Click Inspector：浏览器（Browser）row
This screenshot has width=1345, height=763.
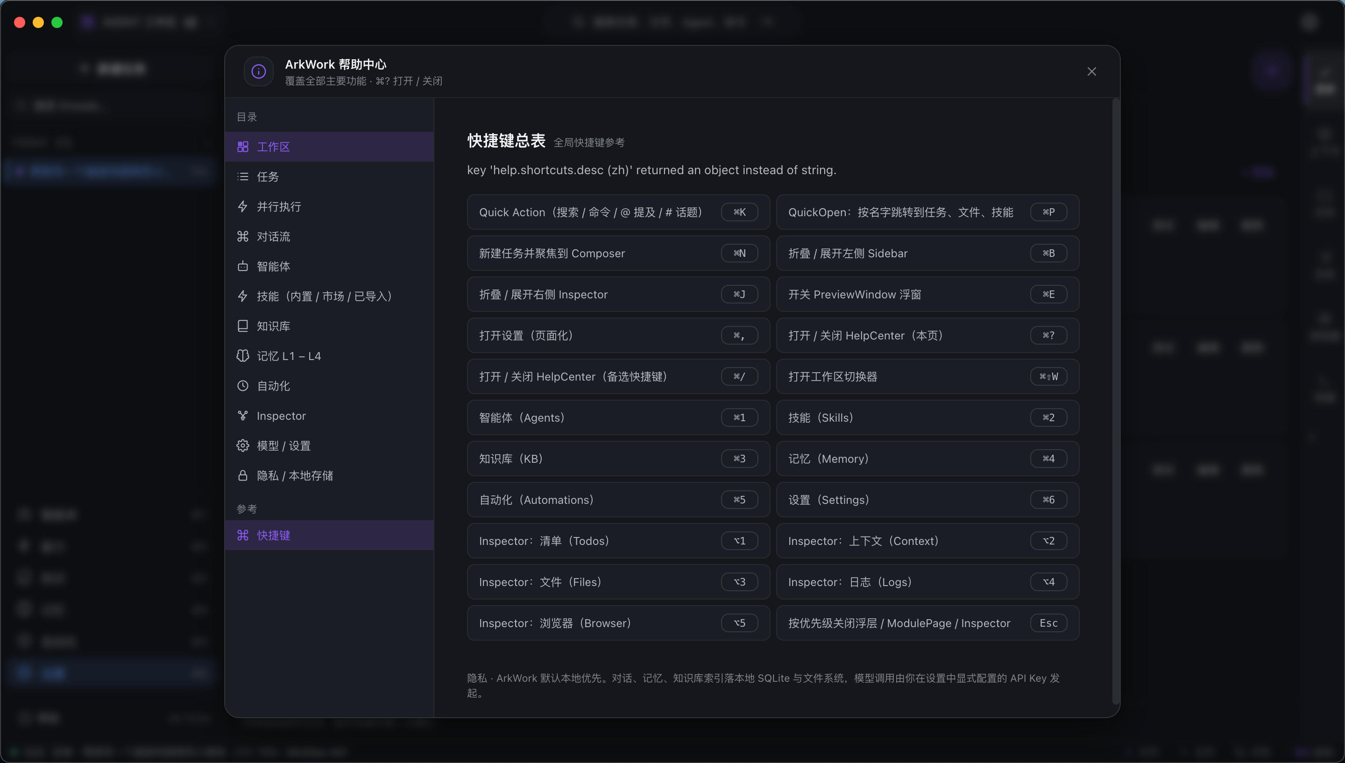[618, 623]
